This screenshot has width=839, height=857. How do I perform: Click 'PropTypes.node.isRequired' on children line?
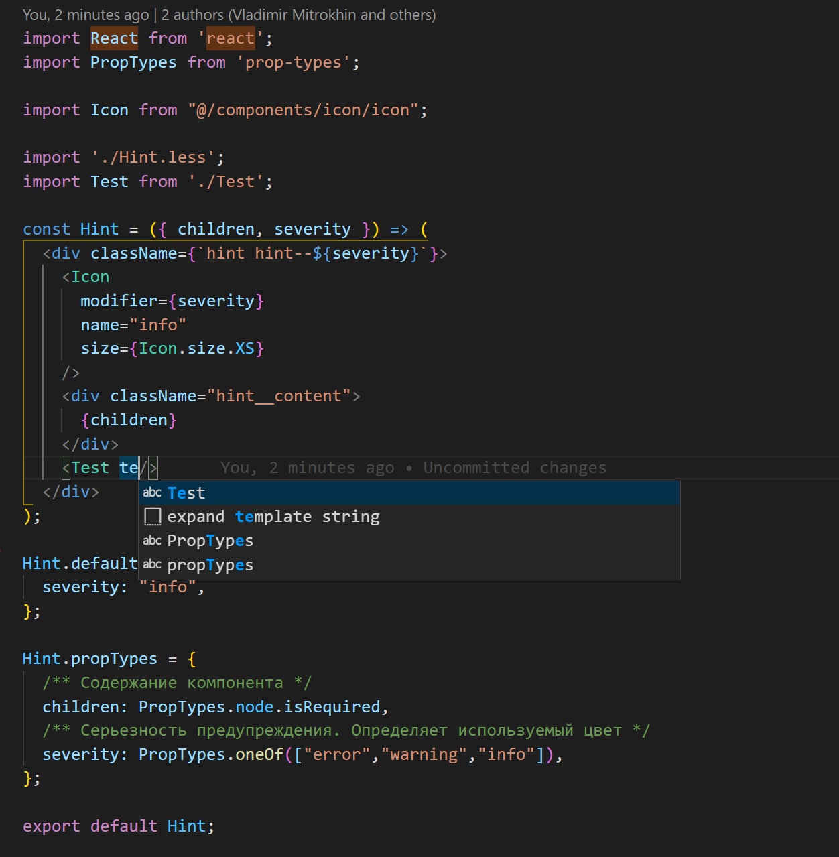(259, 707)
